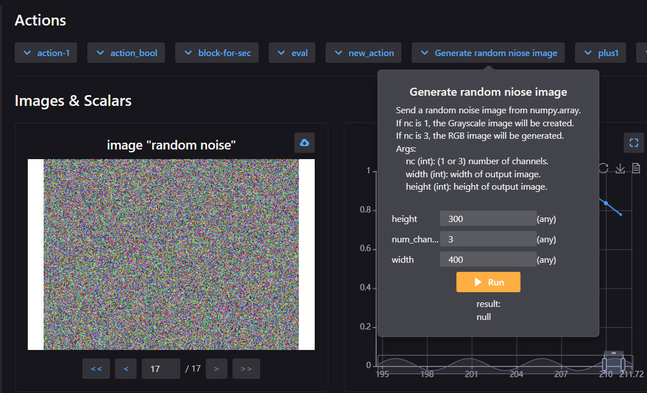
Task: Expand the action_bool dropdown
Action: (x=126, y=53)
